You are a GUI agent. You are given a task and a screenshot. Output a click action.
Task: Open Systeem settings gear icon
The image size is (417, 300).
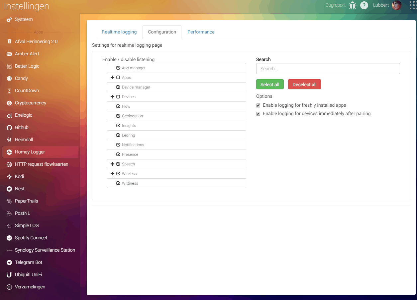click(9, 20)
